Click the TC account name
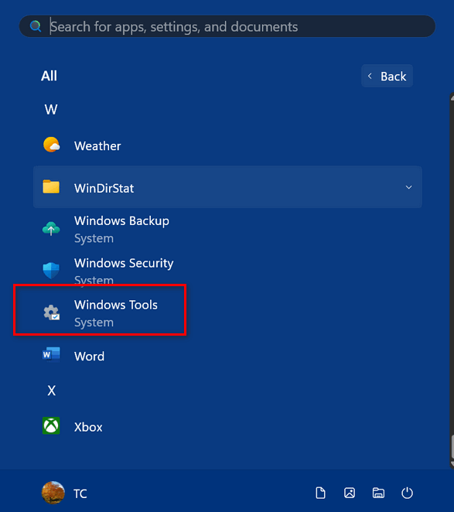The image size is (454, 512). 80,493
